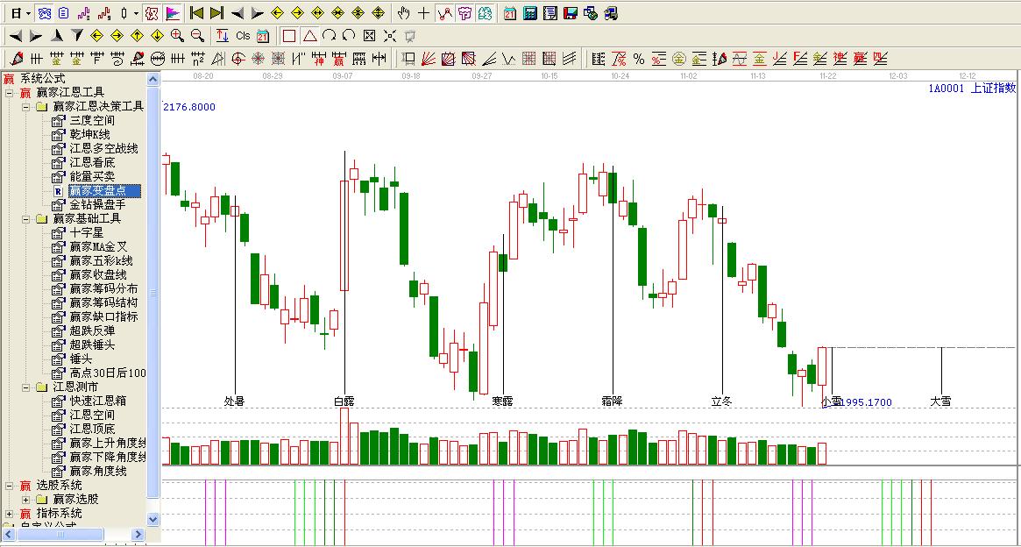Click the zoom in magnifier icon
The width and height of the screenshot is (1021, 547).
(177, 36)
